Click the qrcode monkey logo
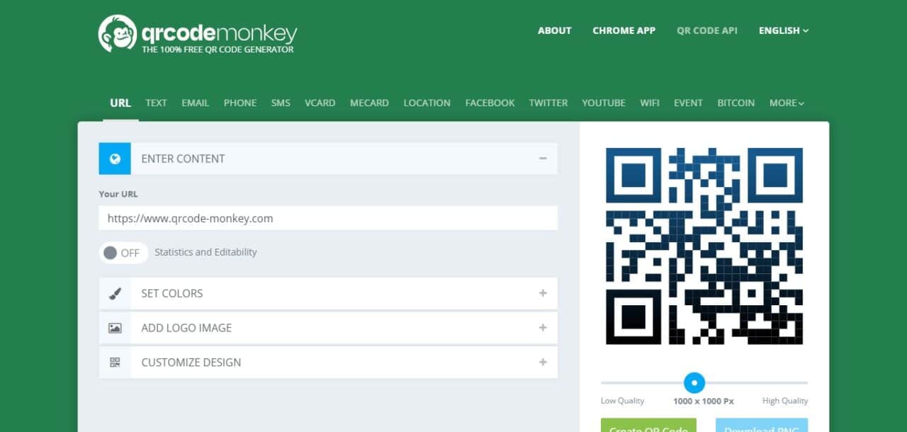Image resolution: width=907 pixels, height=432 pixels. (x=198, y=34)
